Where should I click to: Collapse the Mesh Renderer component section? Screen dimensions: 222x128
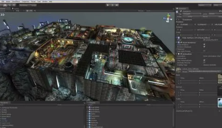[x=177, y=43]
